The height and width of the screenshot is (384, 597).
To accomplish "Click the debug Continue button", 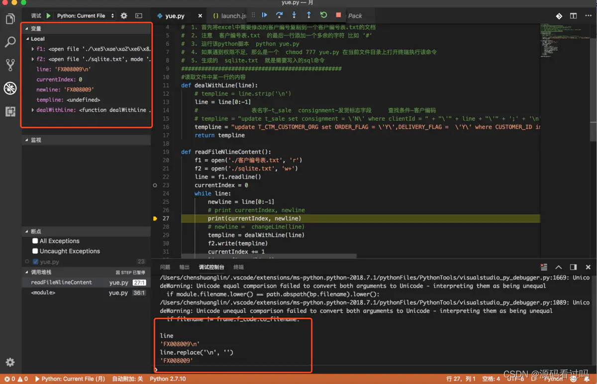I will pos(265,15).
